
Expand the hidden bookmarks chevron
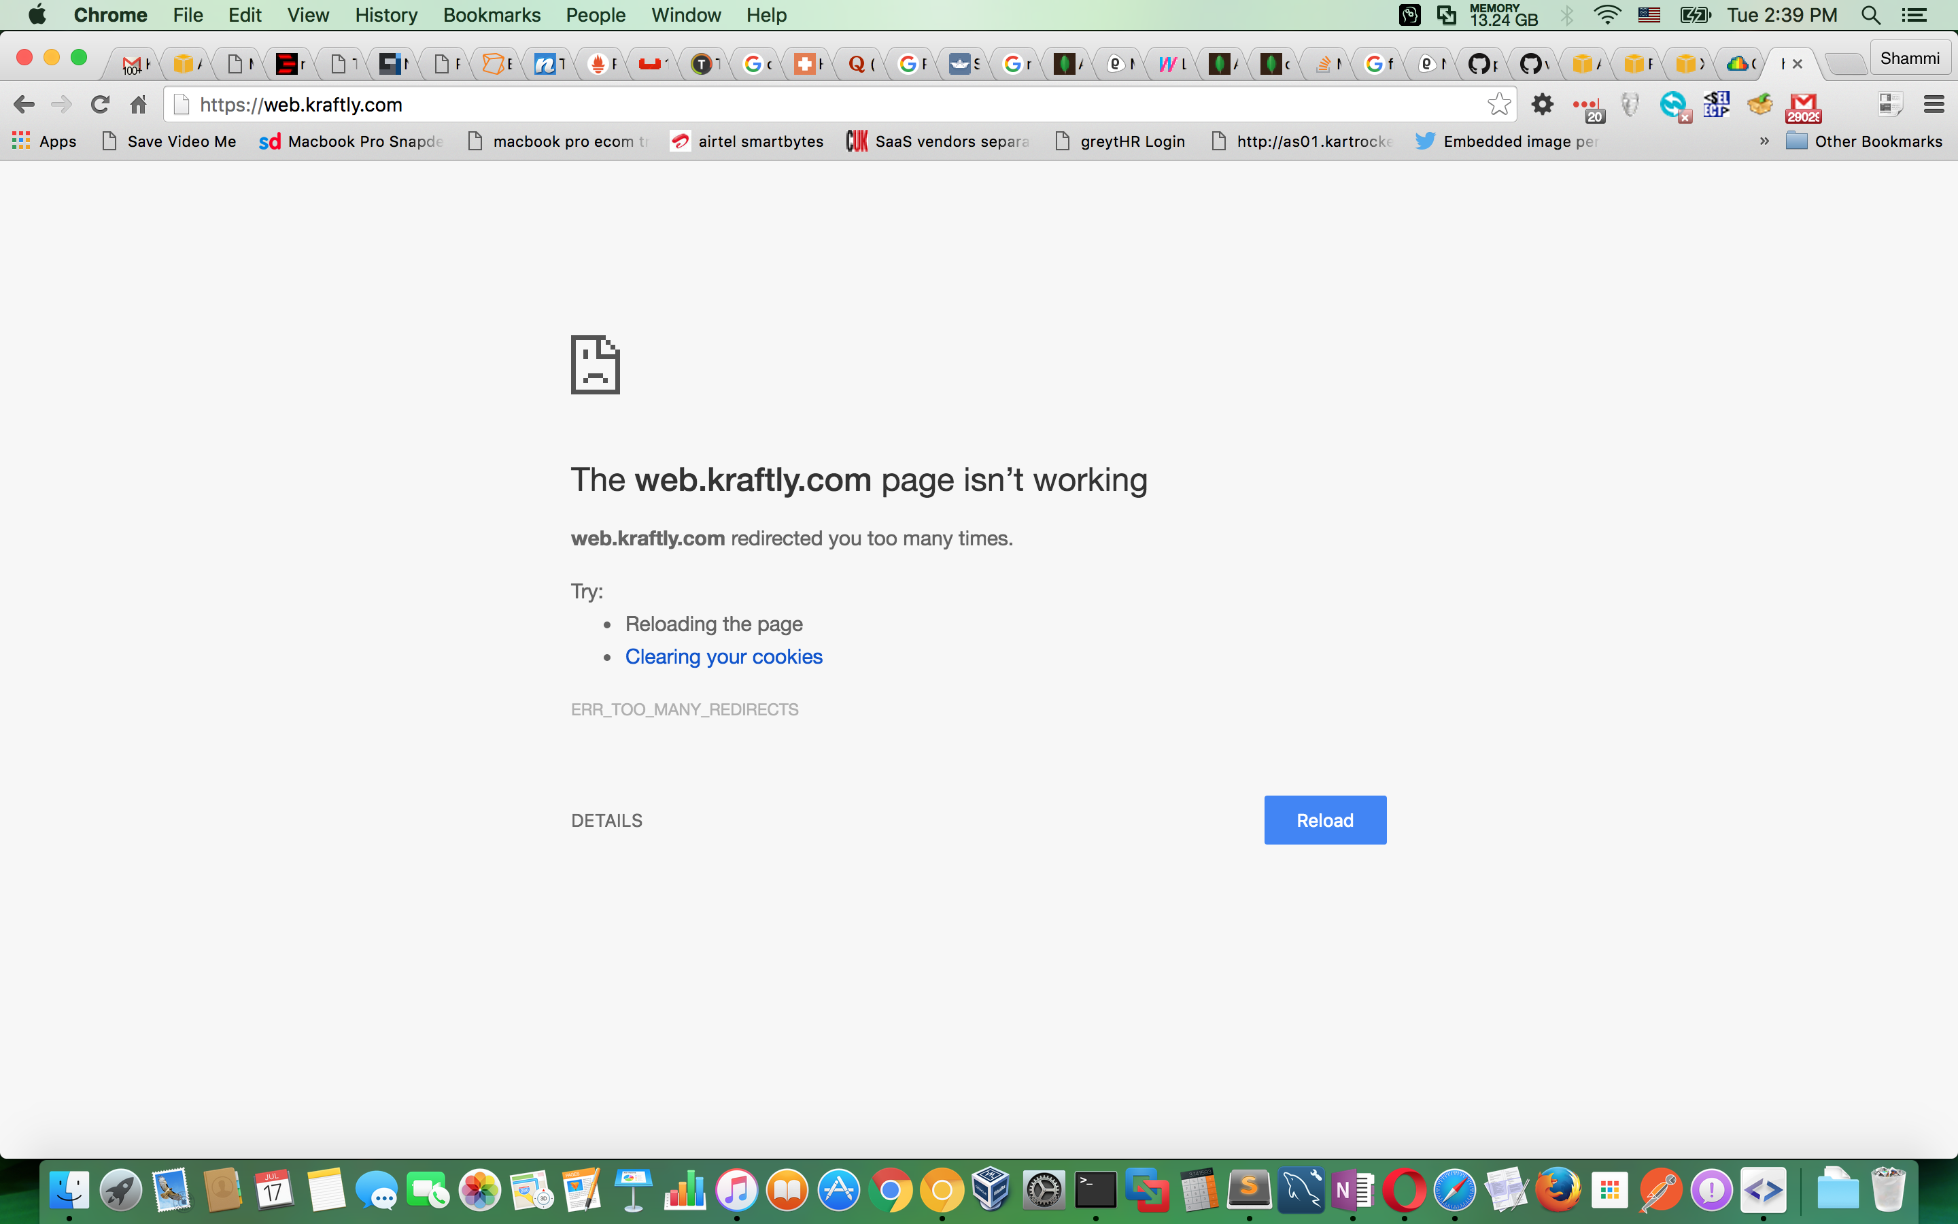(x=1765, y=141)
